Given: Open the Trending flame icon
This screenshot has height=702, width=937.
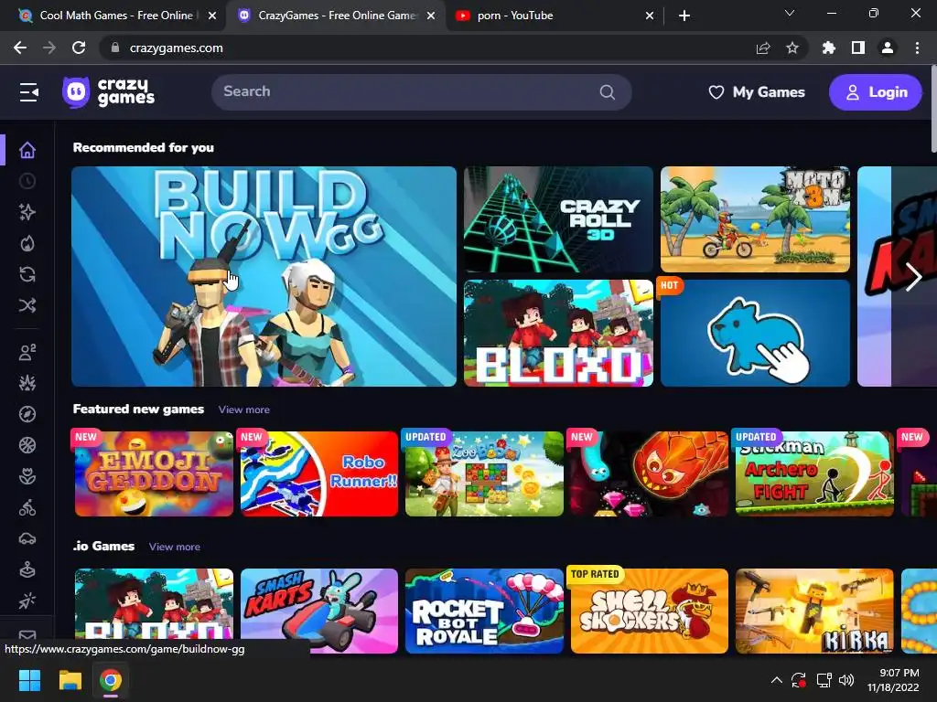Looking at the screenshot, I should tap(27, 243).
